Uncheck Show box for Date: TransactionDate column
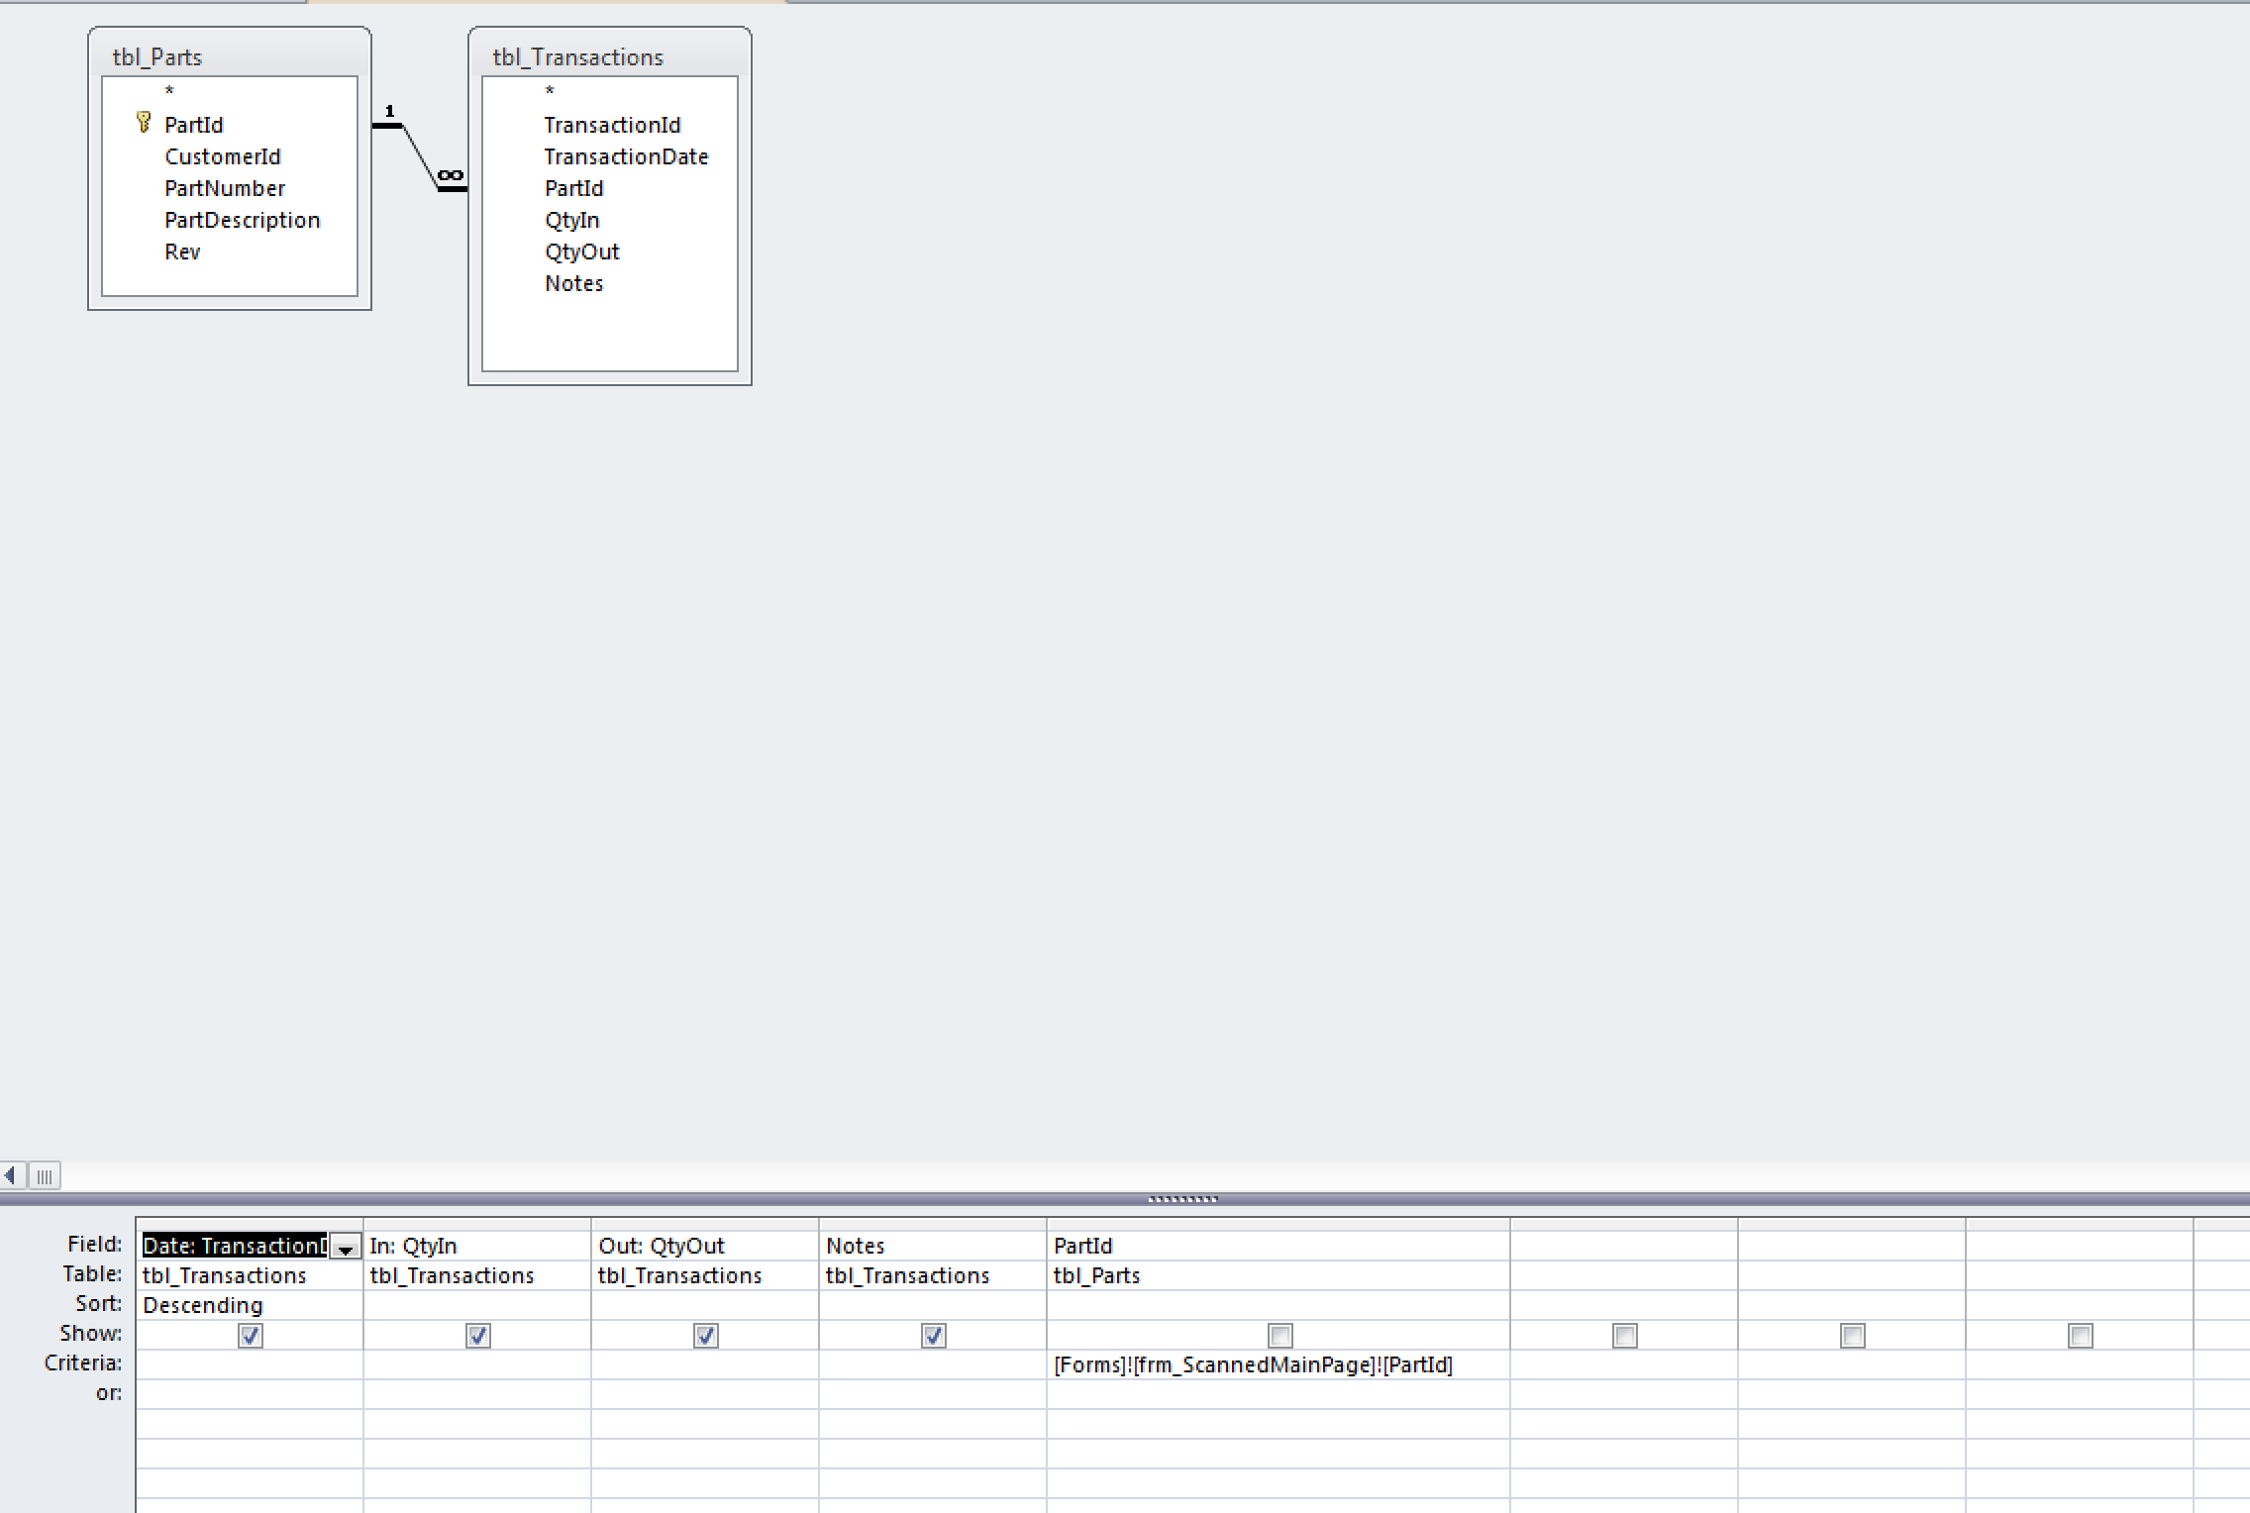The image size is (2250, 1513). pos(251,1336)
